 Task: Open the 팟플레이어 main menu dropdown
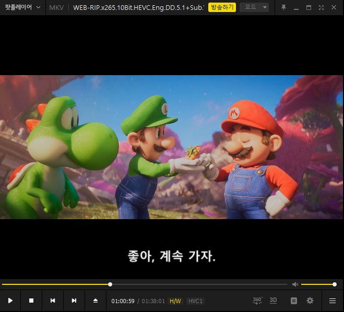(22, 7)
